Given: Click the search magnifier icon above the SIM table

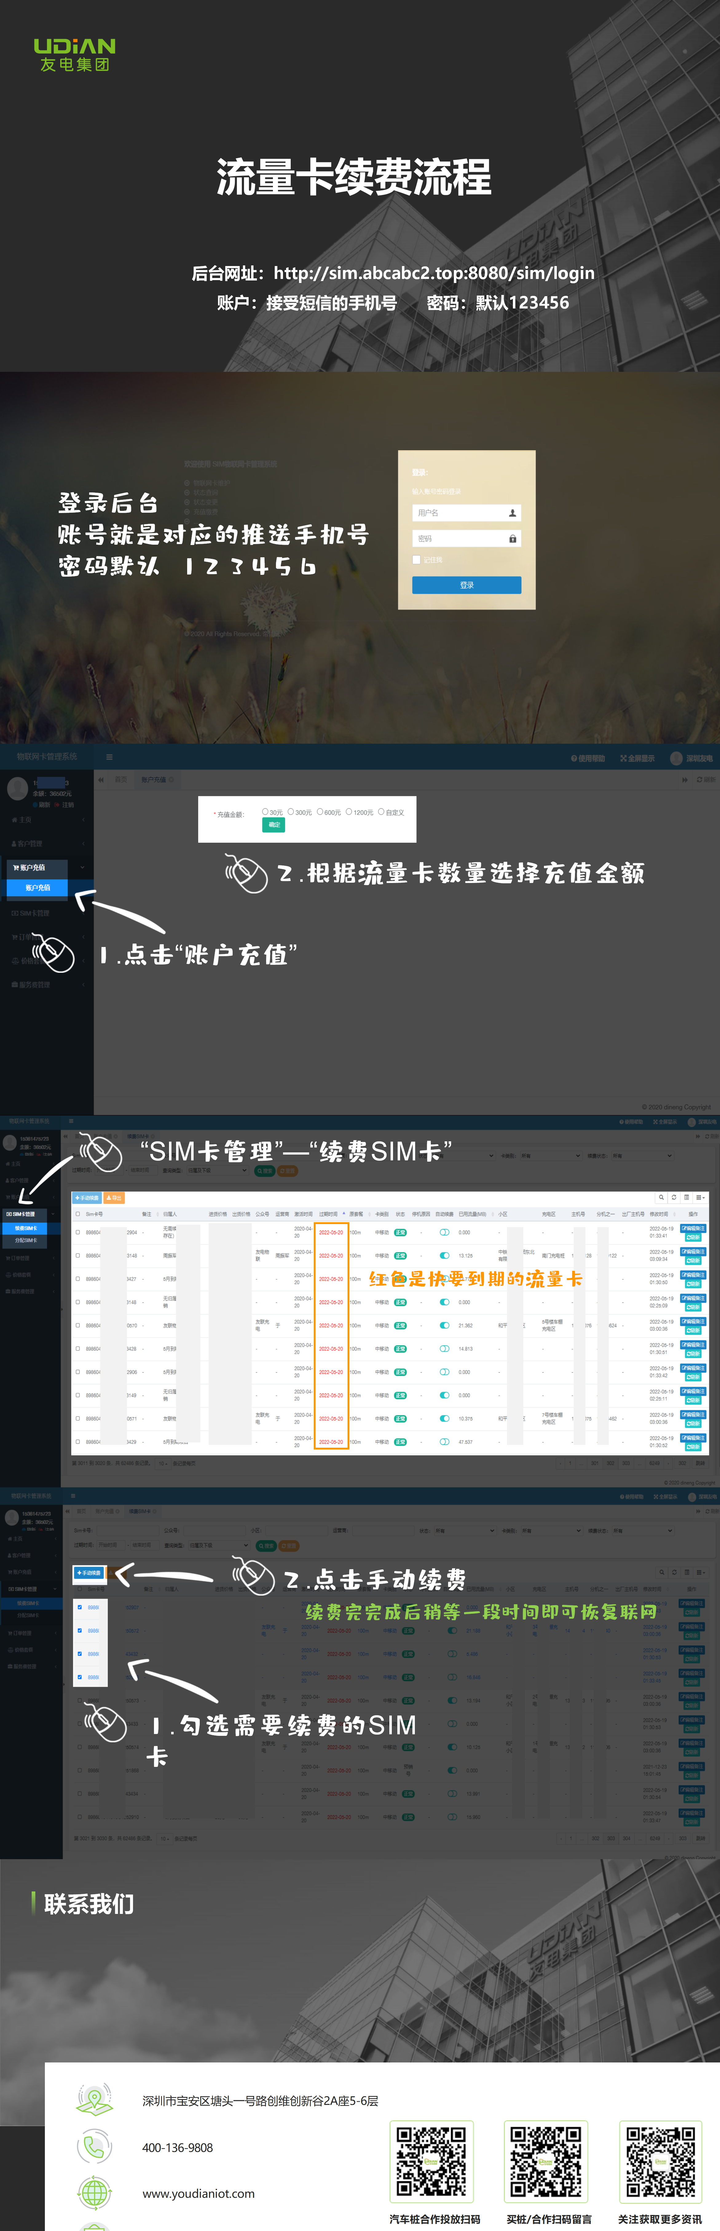Looking at the screenshot, I should coord(661,1198).
